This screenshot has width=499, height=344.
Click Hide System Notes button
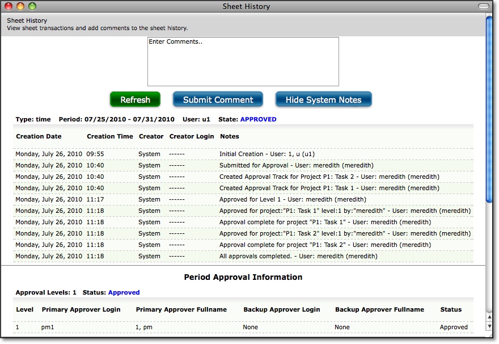click(x=323, y=99)
